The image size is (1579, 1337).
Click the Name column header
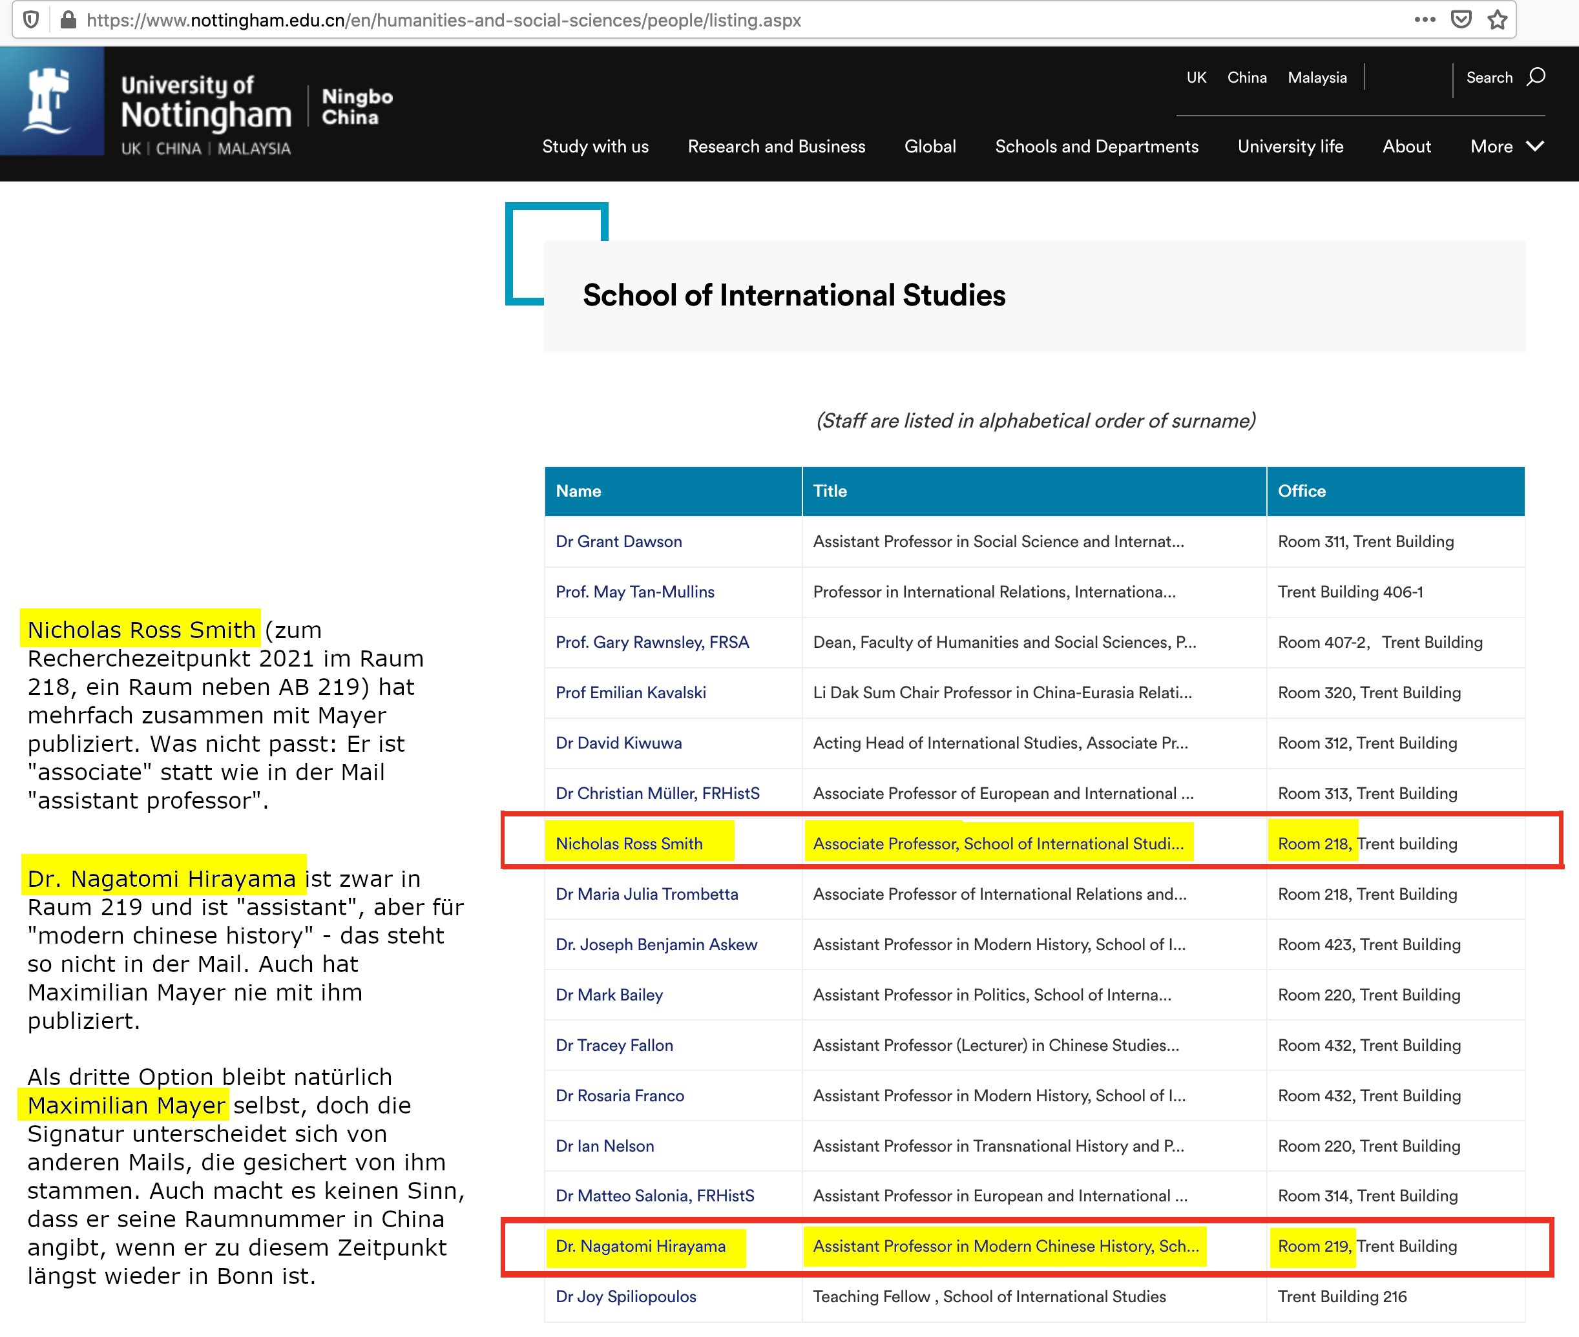578,490
